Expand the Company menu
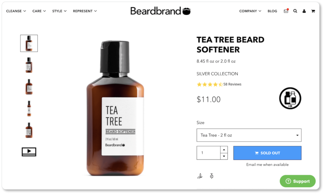The height and width of the screenshot is (194, 324). coord(250,11)
